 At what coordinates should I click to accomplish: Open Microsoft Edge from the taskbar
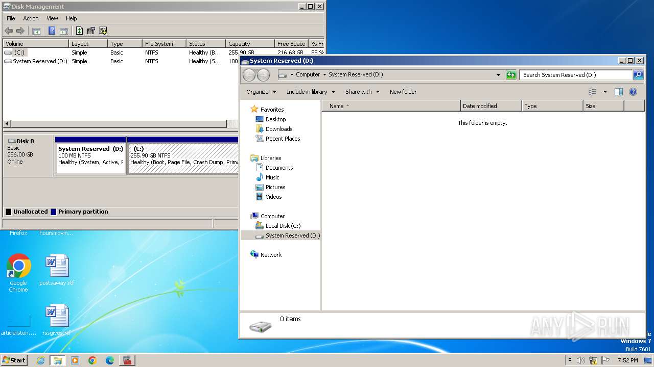tap(110, 360)
